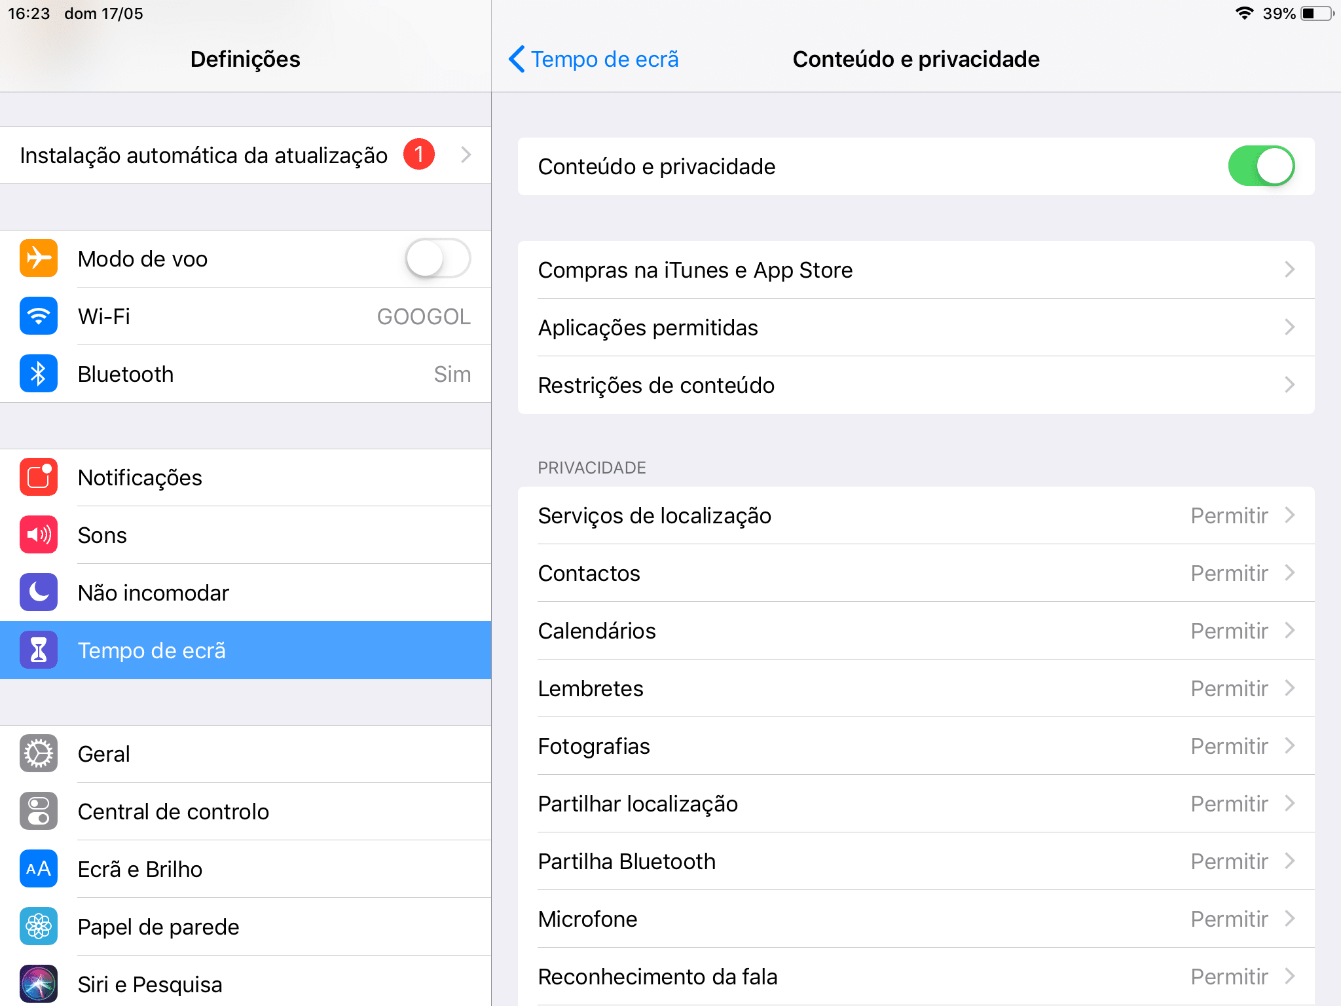Tap the Sons speaker icon
Screen dimensions: 1341x1006
(39, 535)
